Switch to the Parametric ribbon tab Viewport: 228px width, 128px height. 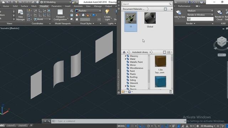click(56, 6)
